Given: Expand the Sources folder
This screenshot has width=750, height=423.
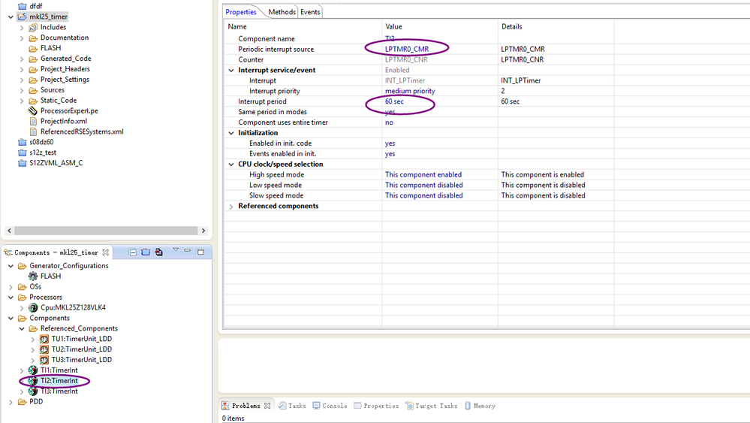Looking at the screenshot, I should [x=22, y=90].
